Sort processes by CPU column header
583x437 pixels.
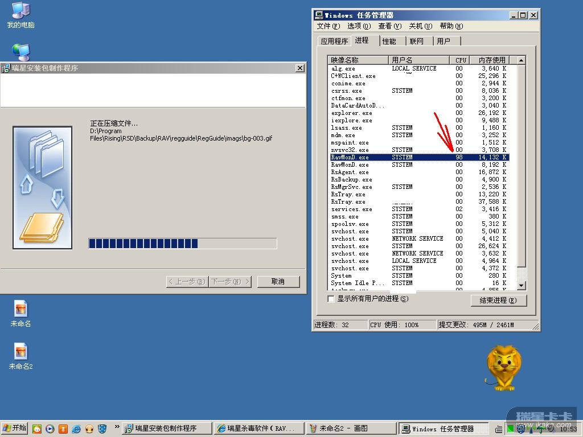459,60
